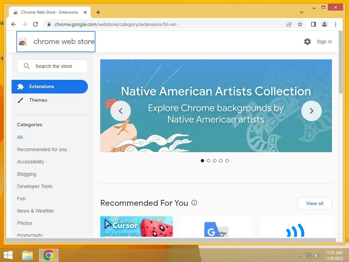Open the Chrome profile avatar menu
This screenshot has width=349, height=262.
point(324,24)
